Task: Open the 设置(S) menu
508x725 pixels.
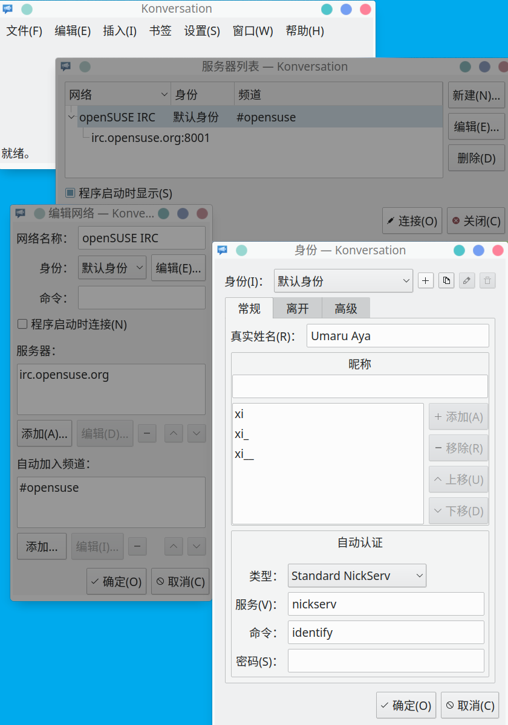Action: coord(202,31)
